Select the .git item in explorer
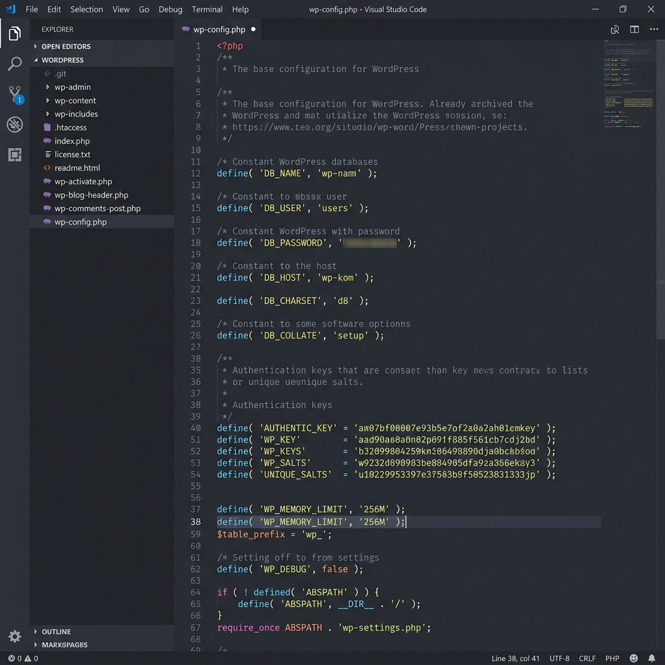The width and height of the screenshot is (665, 665). (102, 73)
